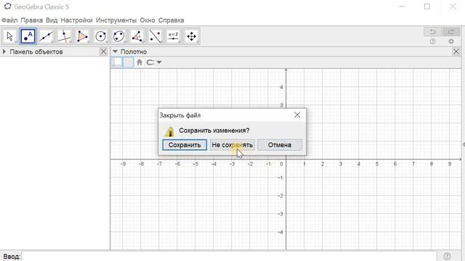Select the Line through two points tool
Screen dimensions: 465x261
click(x=46, y=36)
